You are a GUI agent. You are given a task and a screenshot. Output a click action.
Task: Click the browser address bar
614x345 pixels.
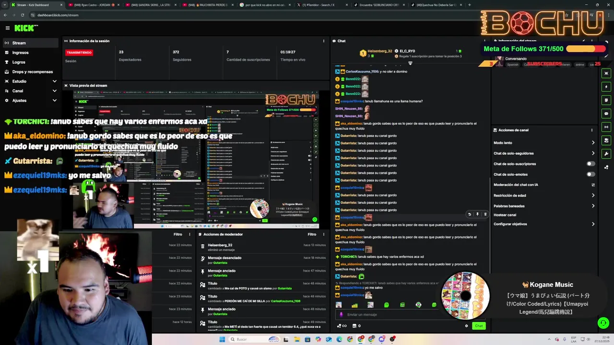point(288,15)
